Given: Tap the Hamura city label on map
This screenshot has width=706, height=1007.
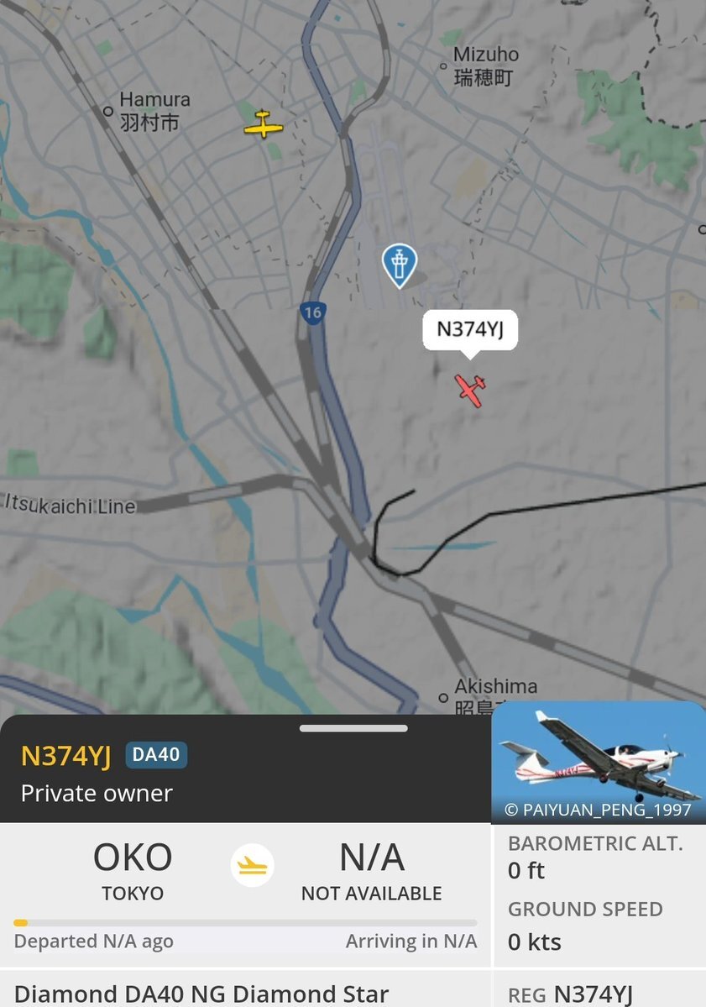Looking at the screenshot, I should click(x=154, y=111).
